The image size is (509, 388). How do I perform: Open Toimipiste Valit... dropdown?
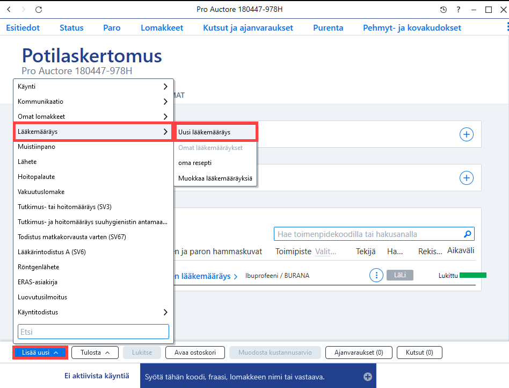click(x=325, y=252)
